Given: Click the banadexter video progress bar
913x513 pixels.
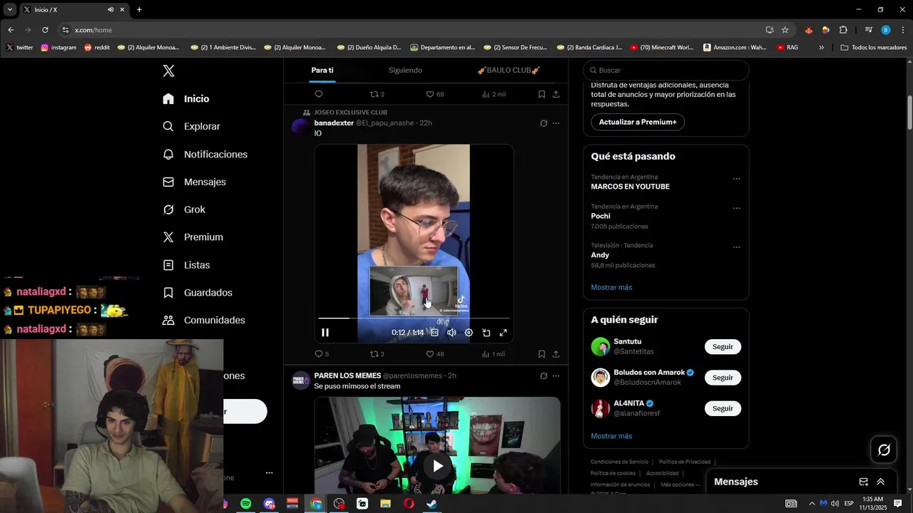Looking at the screenshot, I should pos(414,318).
